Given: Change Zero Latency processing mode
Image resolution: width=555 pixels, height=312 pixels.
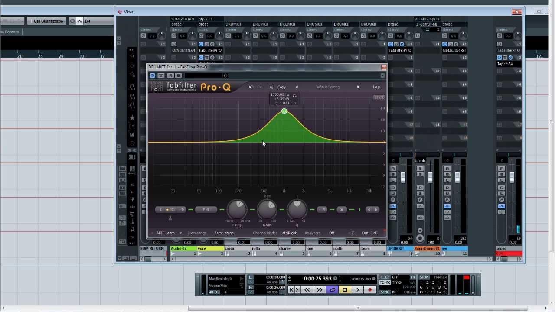Looking at the screenshot, I should click(x=225, y=233).
